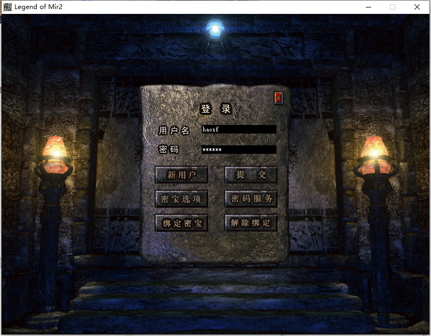
Task: Click the Legend of Mir2 window title text
Action: click(x=40, y=7)
